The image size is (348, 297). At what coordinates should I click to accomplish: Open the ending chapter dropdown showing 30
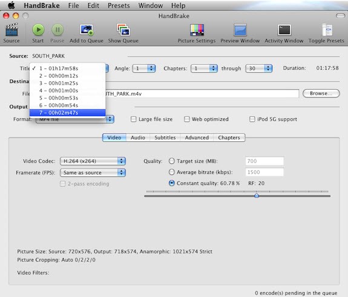pyautogui.click(x=259, y=68)
